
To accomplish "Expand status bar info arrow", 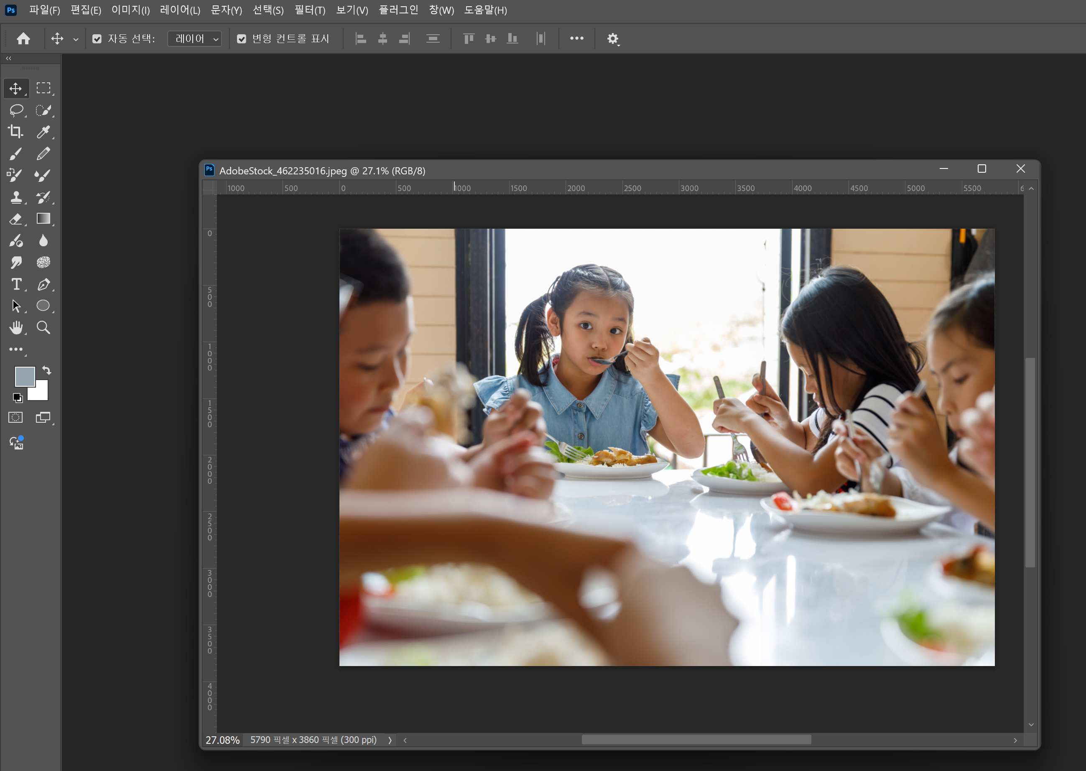I will tap(390, 740).
